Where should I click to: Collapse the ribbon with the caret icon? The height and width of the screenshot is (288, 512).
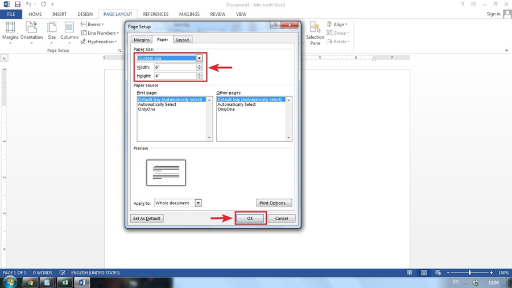506,50
